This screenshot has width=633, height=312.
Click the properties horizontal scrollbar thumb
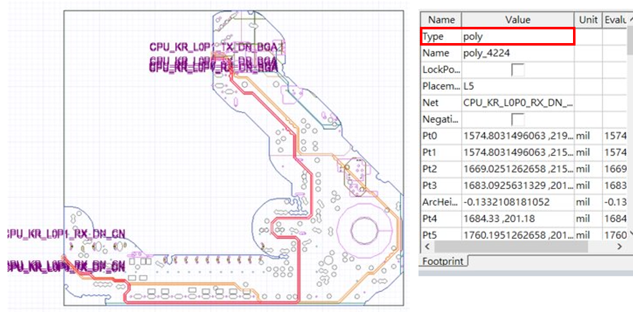pos(511,246)
